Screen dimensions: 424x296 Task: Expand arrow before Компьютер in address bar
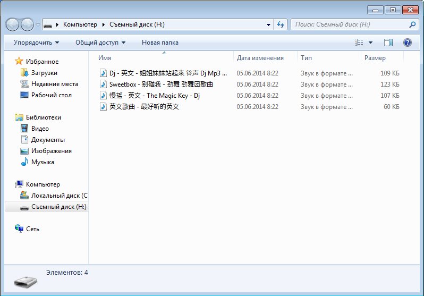pos(57,25)
